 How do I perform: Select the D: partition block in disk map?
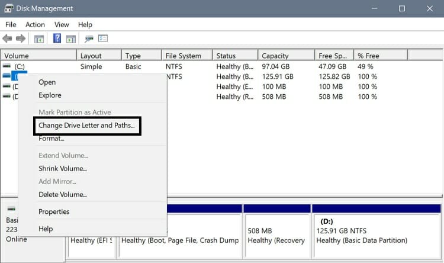pyautogui.click(x=377, y=231)
